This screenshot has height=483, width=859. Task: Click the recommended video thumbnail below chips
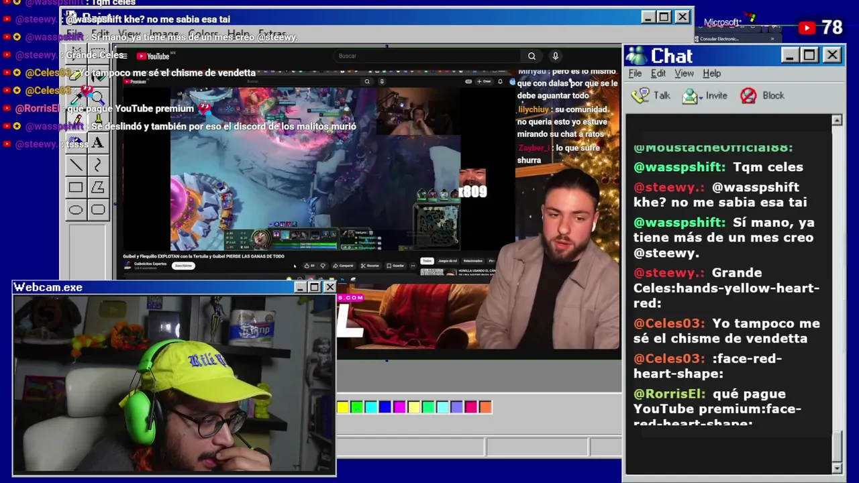[x=439, y=272]
